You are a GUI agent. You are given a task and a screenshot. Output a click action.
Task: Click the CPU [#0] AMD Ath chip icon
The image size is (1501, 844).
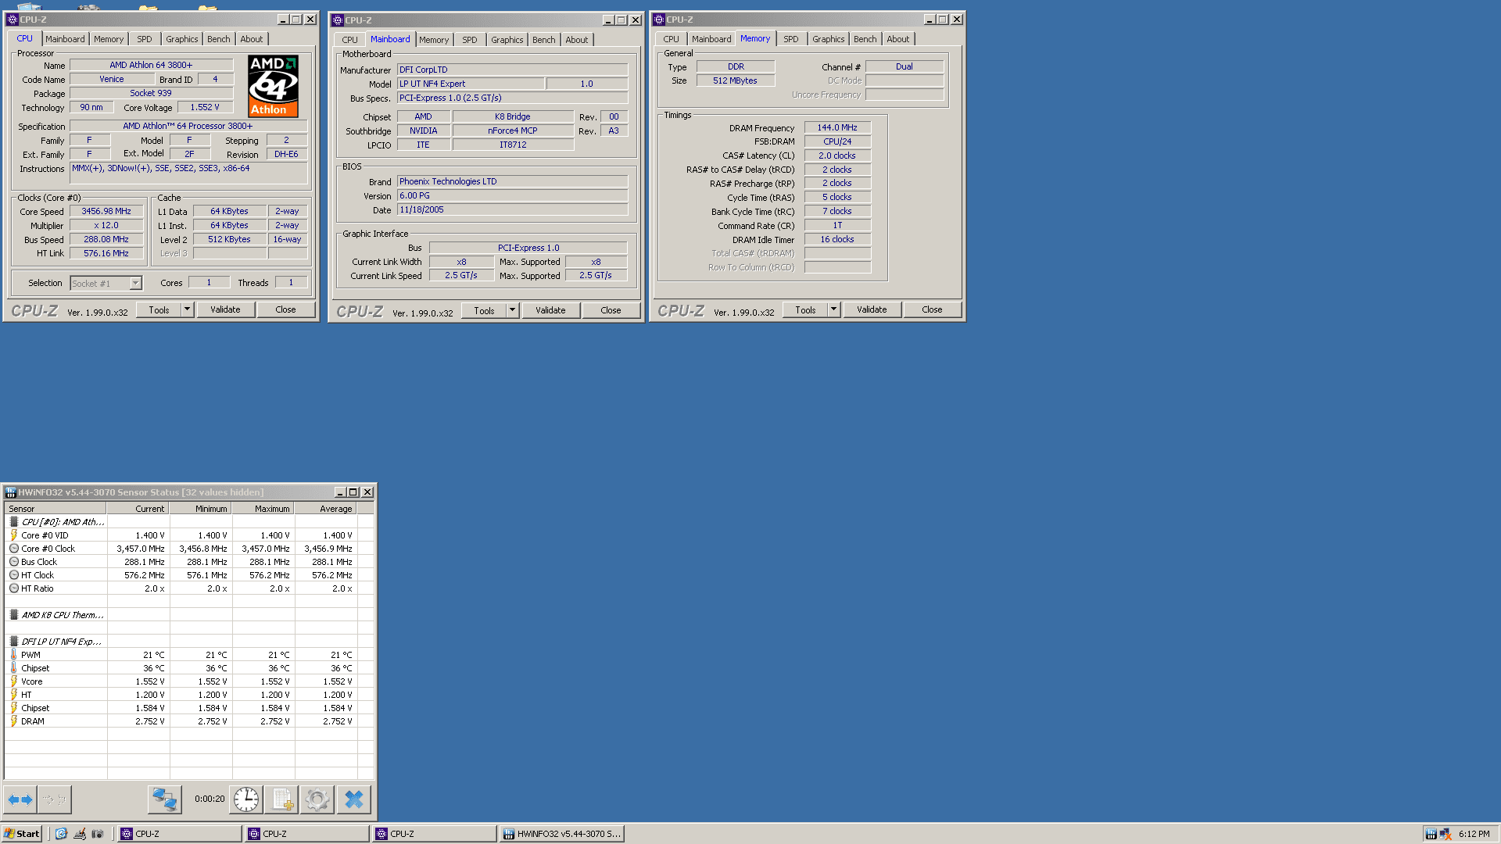tap(14, 522)
